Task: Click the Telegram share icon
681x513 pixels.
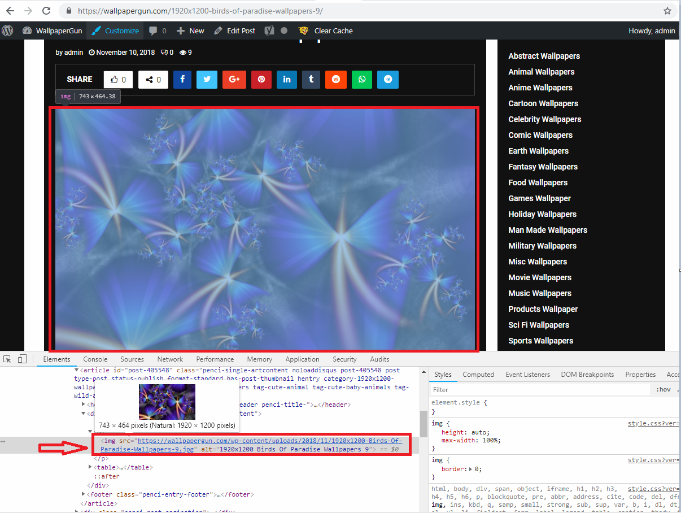Action: pos(388,80)
